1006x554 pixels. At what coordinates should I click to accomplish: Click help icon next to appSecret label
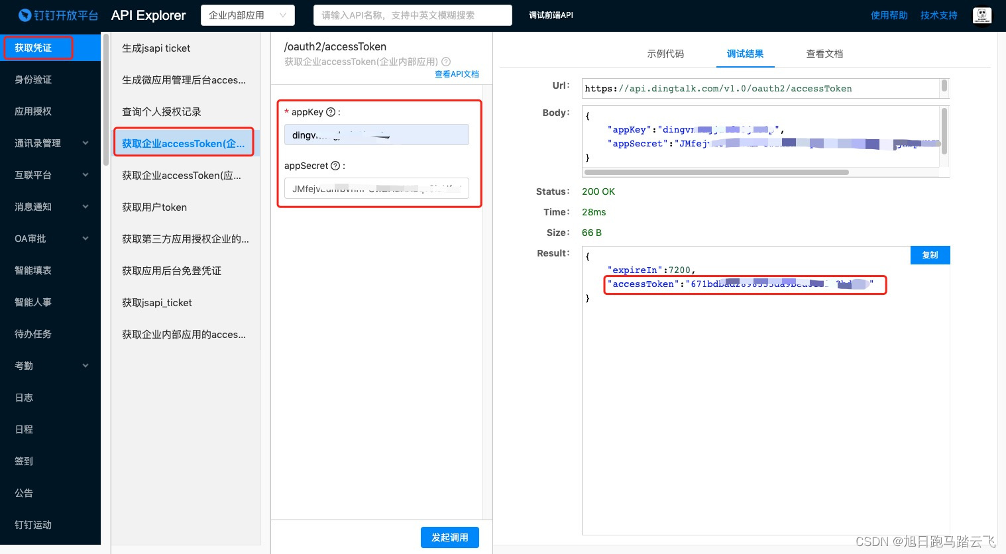pyautogui.click(x=335, y=166)
